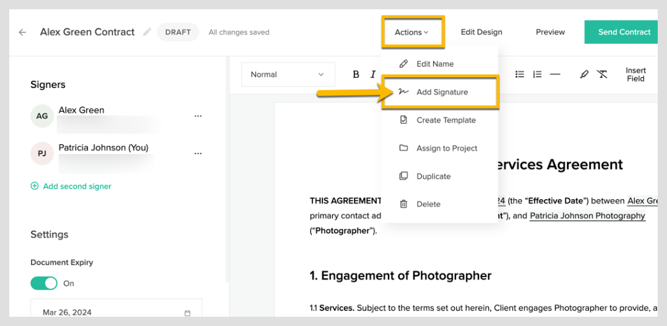Click the All changes saved status text

239,32
